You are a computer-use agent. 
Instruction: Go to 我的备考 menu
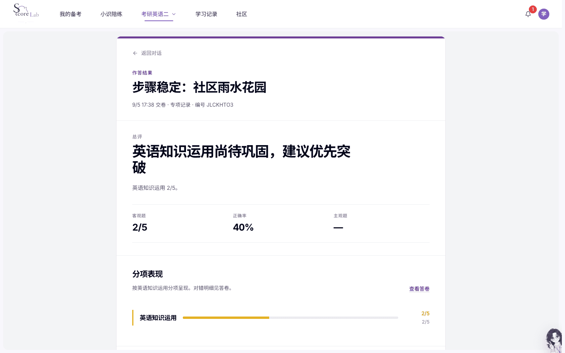pos(71,14)
